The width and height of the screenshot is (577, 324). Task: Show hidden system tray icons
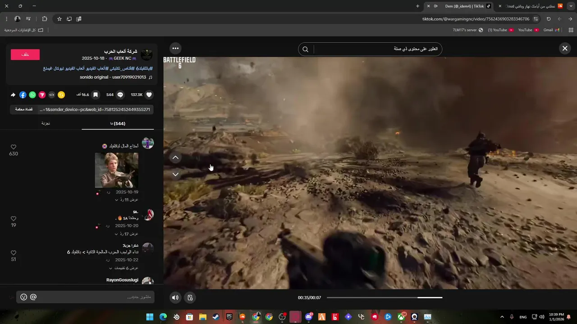tap(502, 317)
